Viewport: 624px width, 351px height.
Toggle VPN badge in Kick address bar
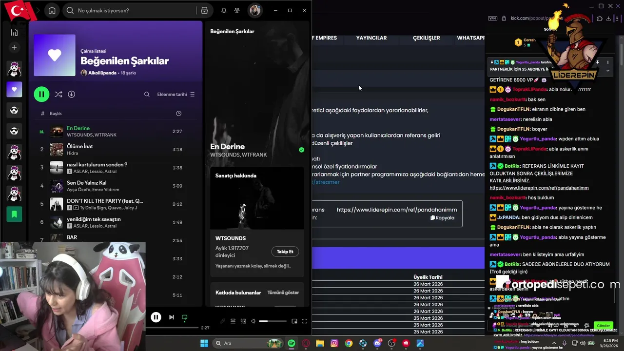(492, 19)
